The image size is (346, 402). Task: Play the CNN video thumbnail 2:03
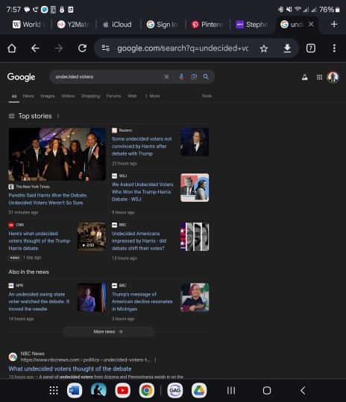(x=92, y=237)
